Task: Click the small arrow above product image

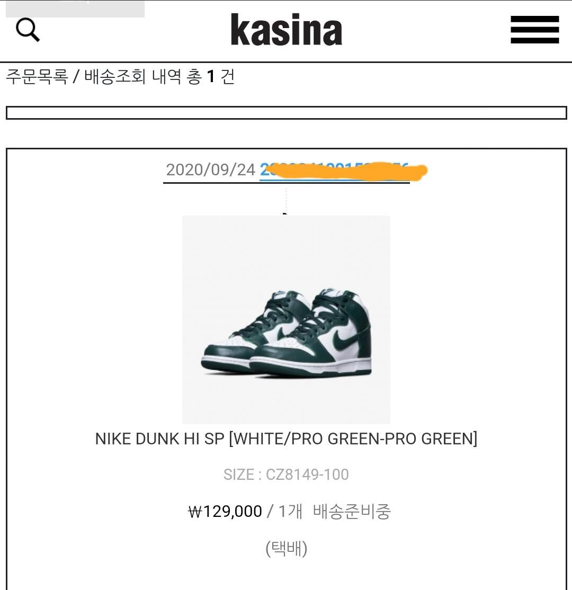Action: coord(285,214)
